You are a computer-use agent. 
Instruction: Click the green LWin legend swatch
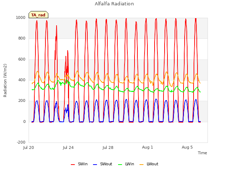pyautogui.click(x=120, y=165)
